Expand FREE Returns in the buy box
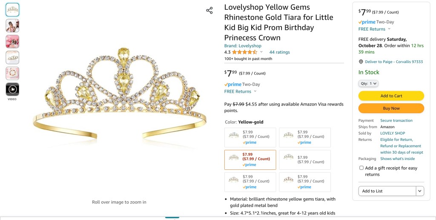 pyautogui.click(x=374, y=29)
